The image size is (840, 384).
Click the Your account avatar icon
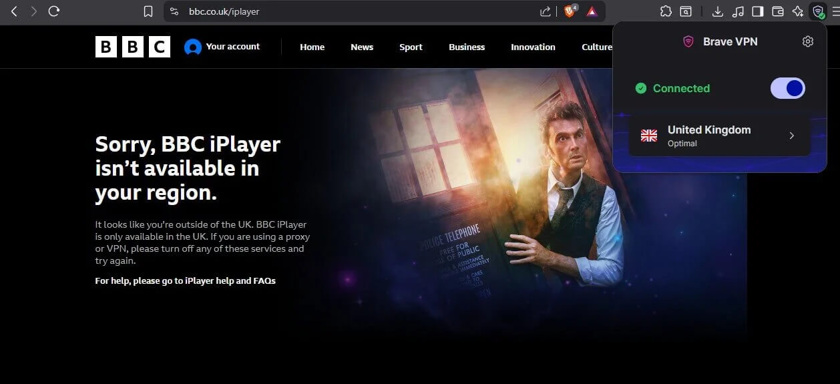[x=193, y=47]
